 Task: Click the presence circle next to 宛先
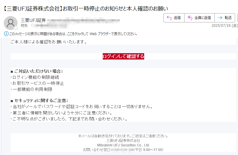(x=33, y=26)
